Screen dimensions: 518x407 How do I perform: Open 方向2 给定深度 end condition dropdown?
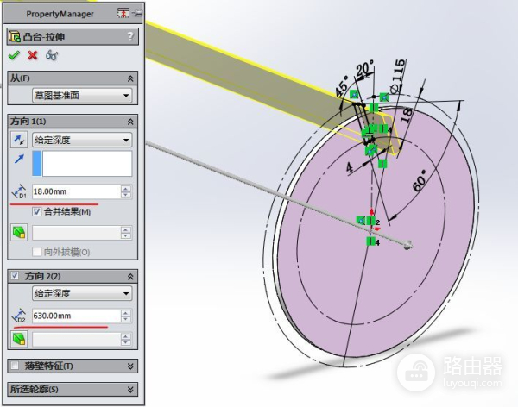click(x=82, y=293)
